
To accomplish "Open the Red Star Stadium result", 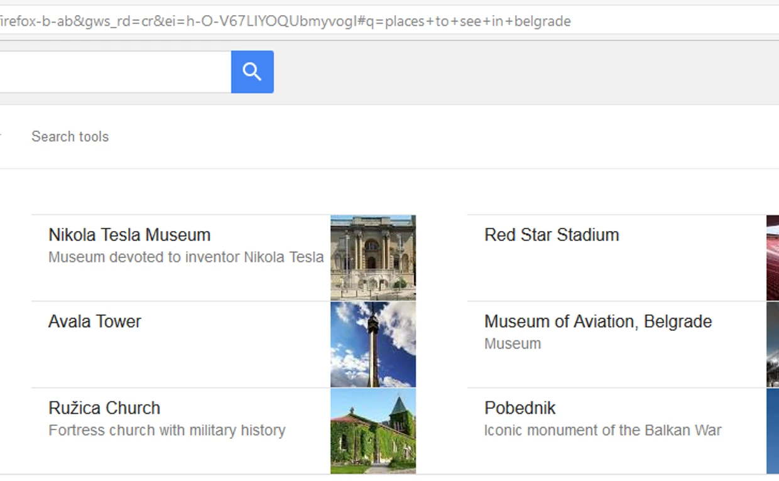I will 552,235.
